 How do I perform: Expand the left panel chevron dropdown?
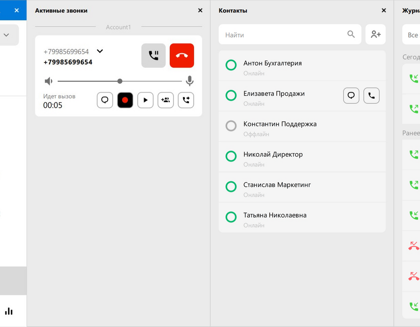7,35
